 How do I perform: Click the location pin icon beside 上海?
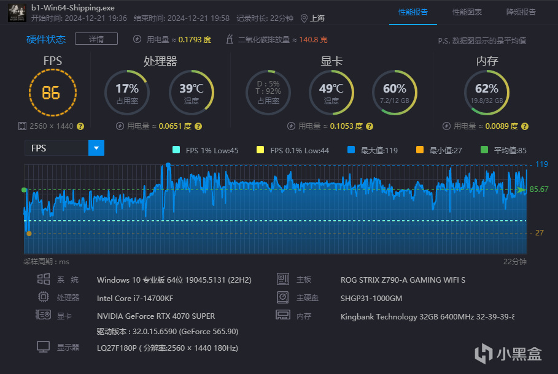[x=304, y=18]
